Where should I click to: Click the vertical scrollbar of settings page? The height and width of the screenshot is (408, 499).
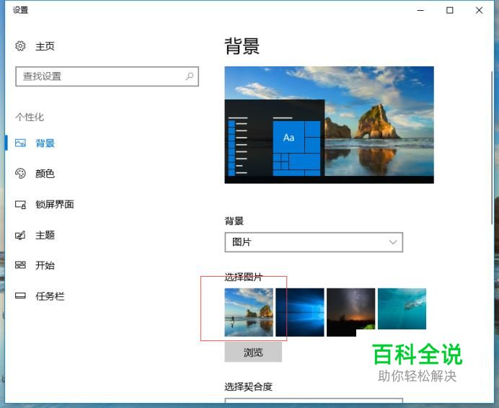493,148
